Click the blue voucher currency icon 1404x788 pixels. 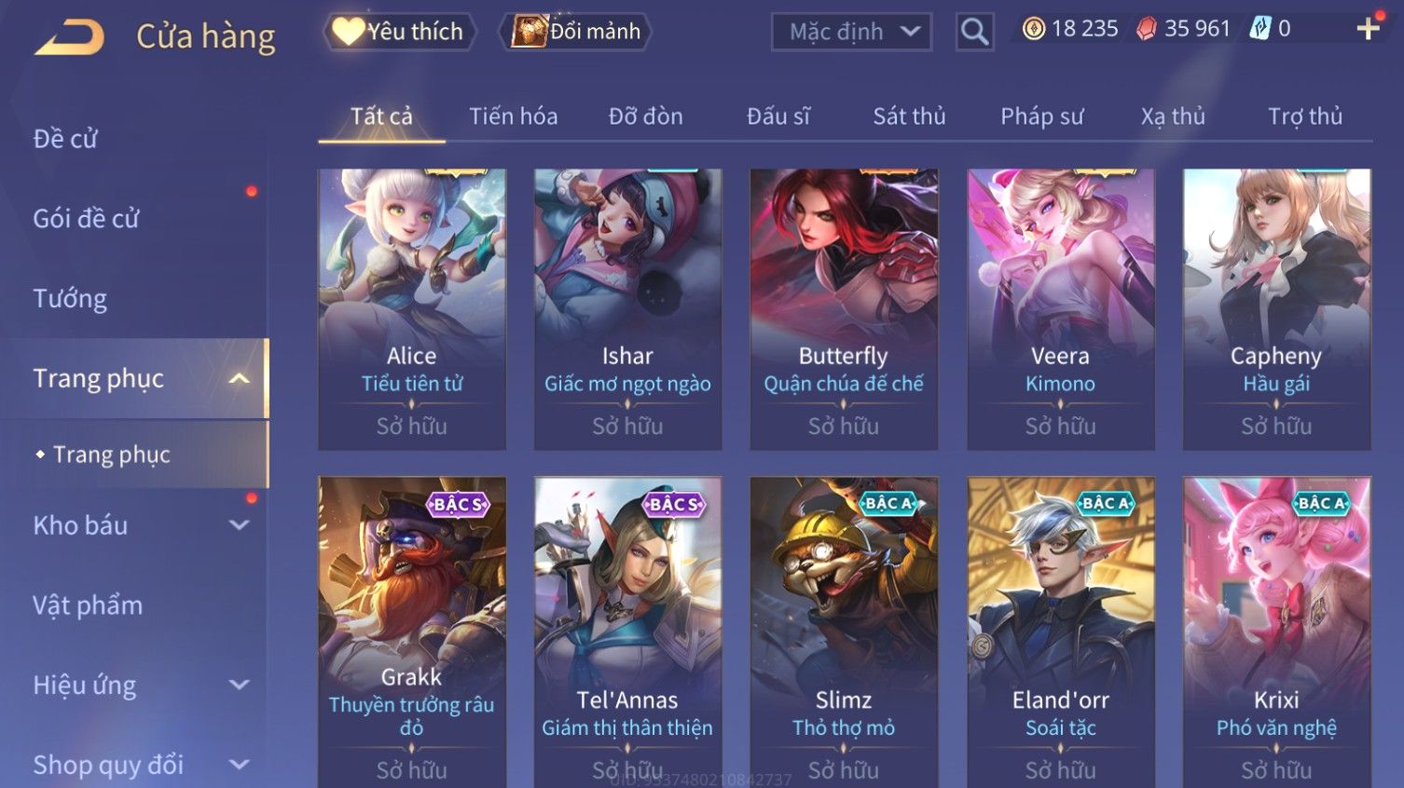click(x=1260, y=29)
